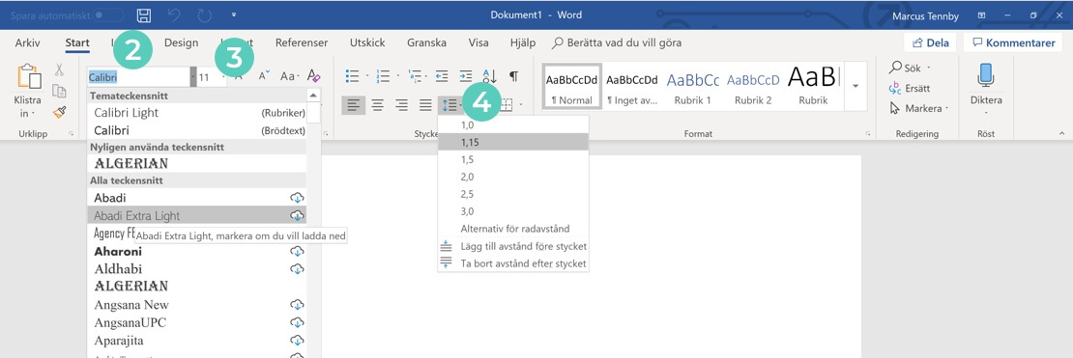1073x358 pixels.
Task: Open Customize Quick Access Toolbar arrow
Action: tap(234, 14)
